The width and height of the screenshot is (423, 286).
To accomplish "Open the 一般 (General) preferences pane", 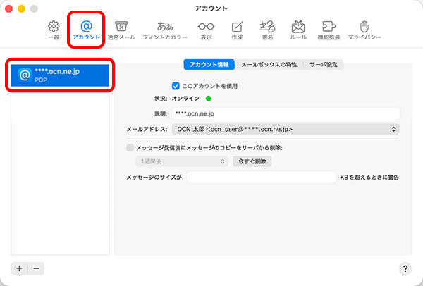I will [54, 28].
